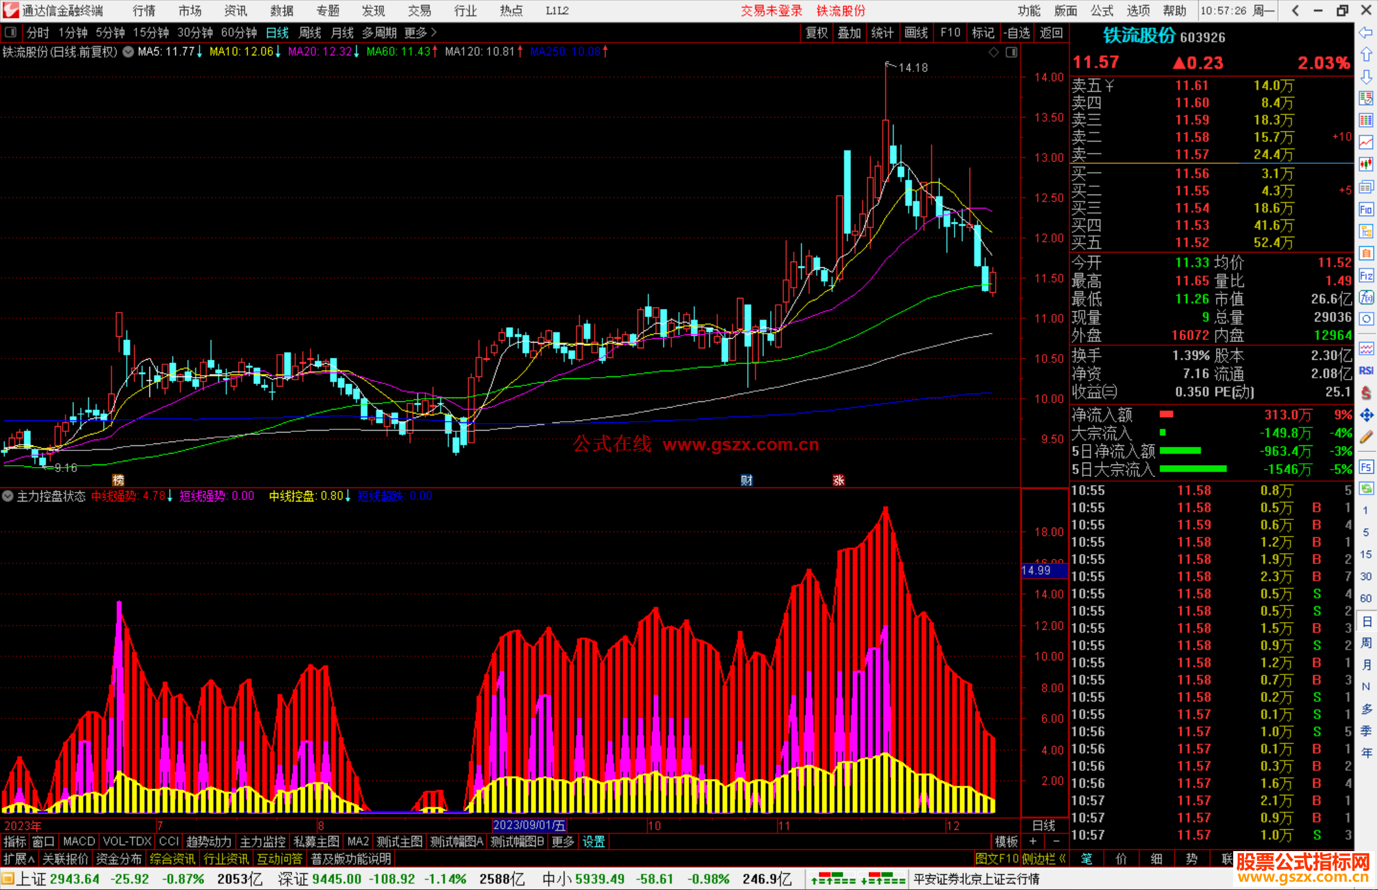Click the 复权 toolbar button
Screen dimensions: 1378x890
pos(816,33)
